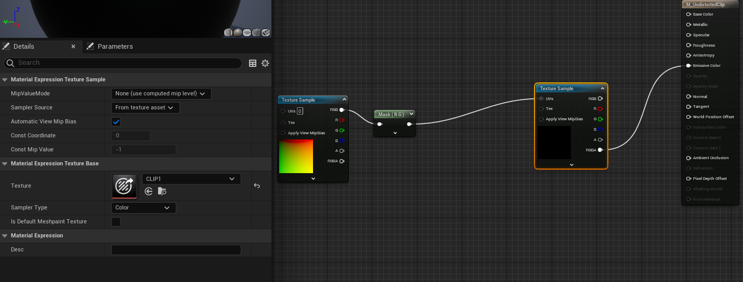The height and width of the screenshot is (282, 743).
Task: Click the CLIP1 texture thumbnail
Action: (x=124, y=186)
